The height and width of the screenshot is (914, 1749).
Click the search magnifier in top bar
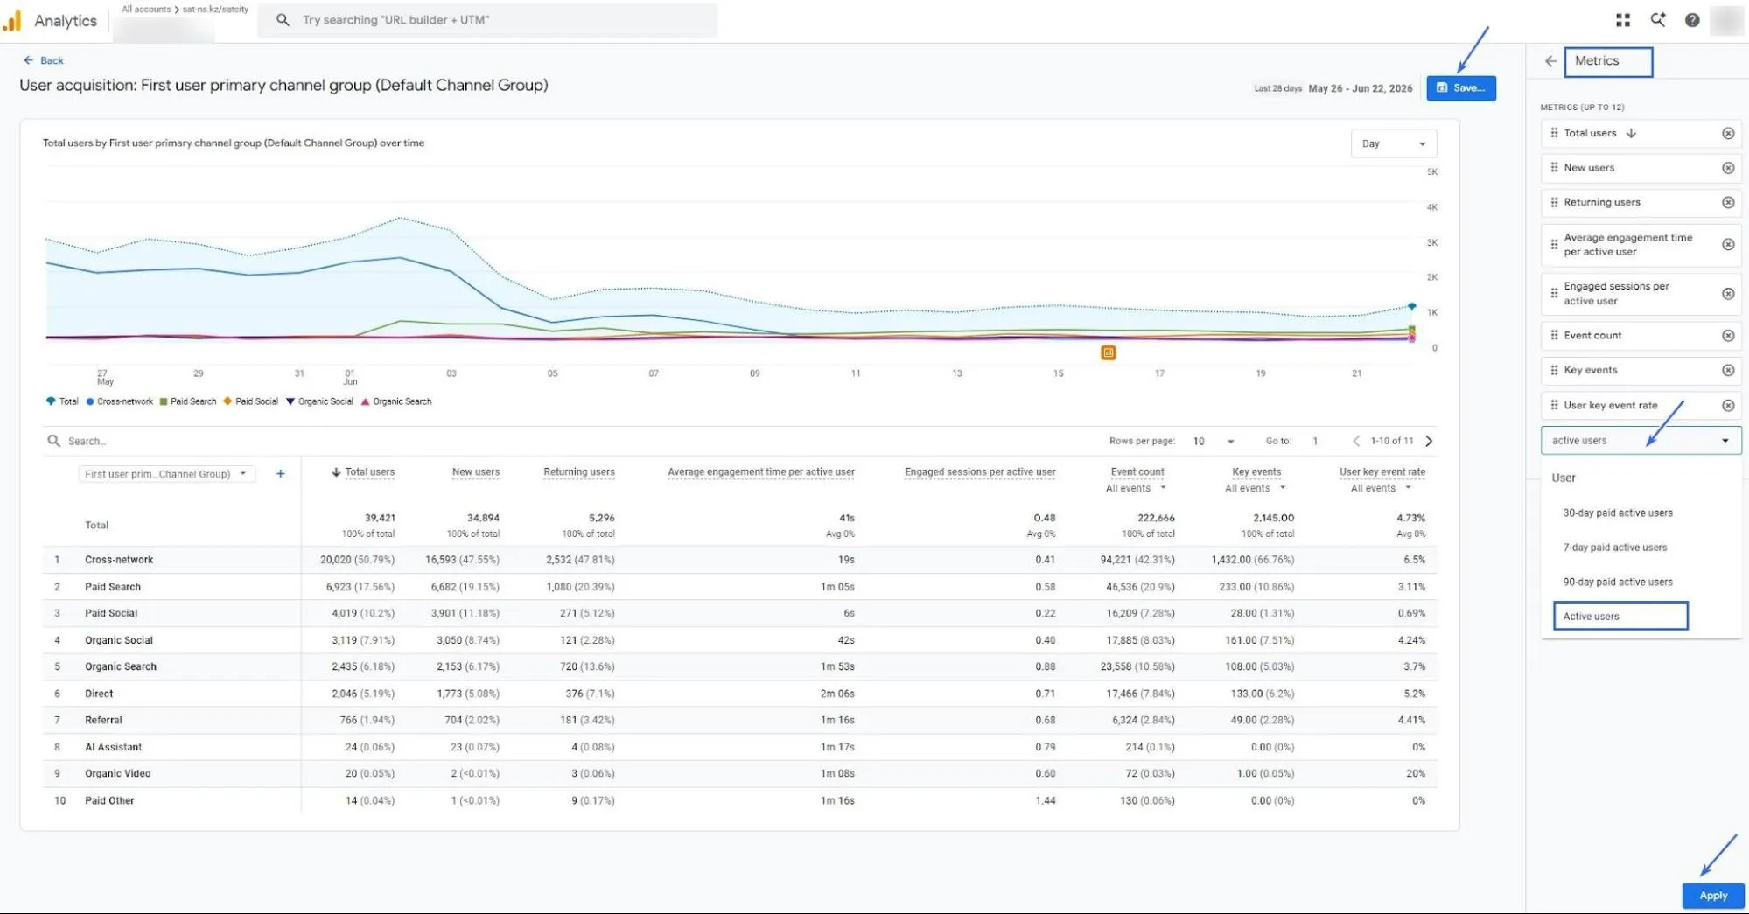click(x=283, y=19)
